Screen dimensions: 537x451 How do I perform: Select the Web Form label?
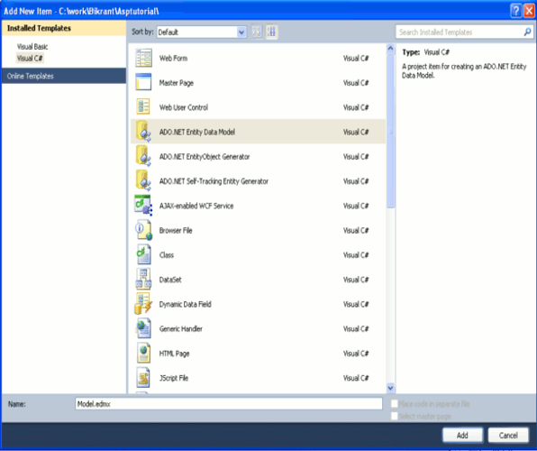tap(173, 58)
